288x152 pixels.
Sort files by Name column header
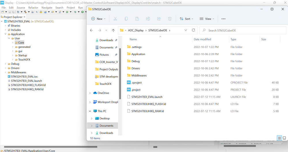[x=133, y=39]
